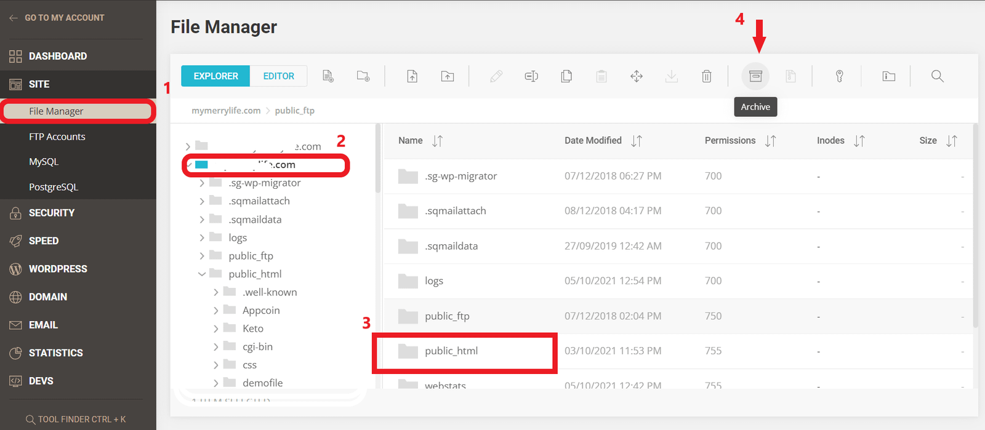The image size is (985, 430).
Task: Expand .well-known in the tree
Action: coord(215,292)
